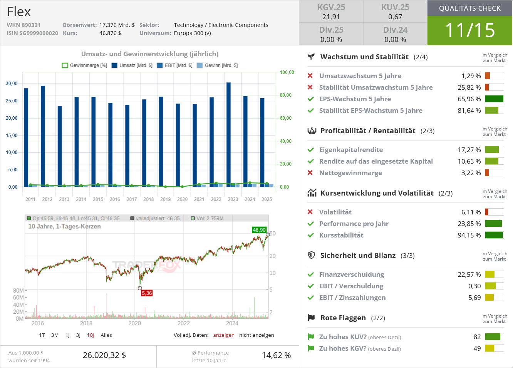Click the Flex company title
The width and height of the screenshot is (513, 368).
tap(19, 12)
